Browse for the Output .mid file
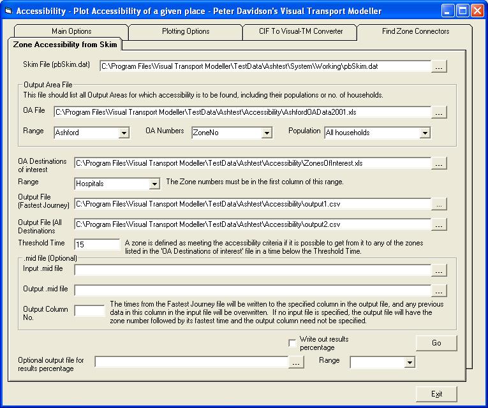The width and height of the screenshot is (488, 408). 439,291
